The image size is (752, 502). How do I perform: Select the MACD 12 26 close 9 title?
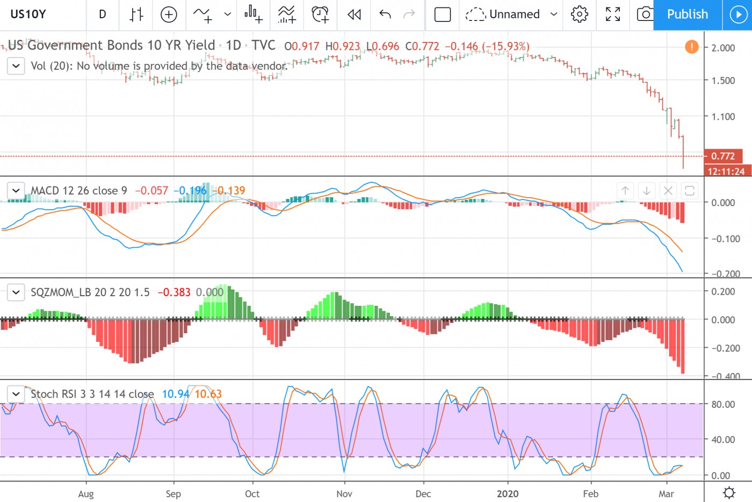coord(79,190)
